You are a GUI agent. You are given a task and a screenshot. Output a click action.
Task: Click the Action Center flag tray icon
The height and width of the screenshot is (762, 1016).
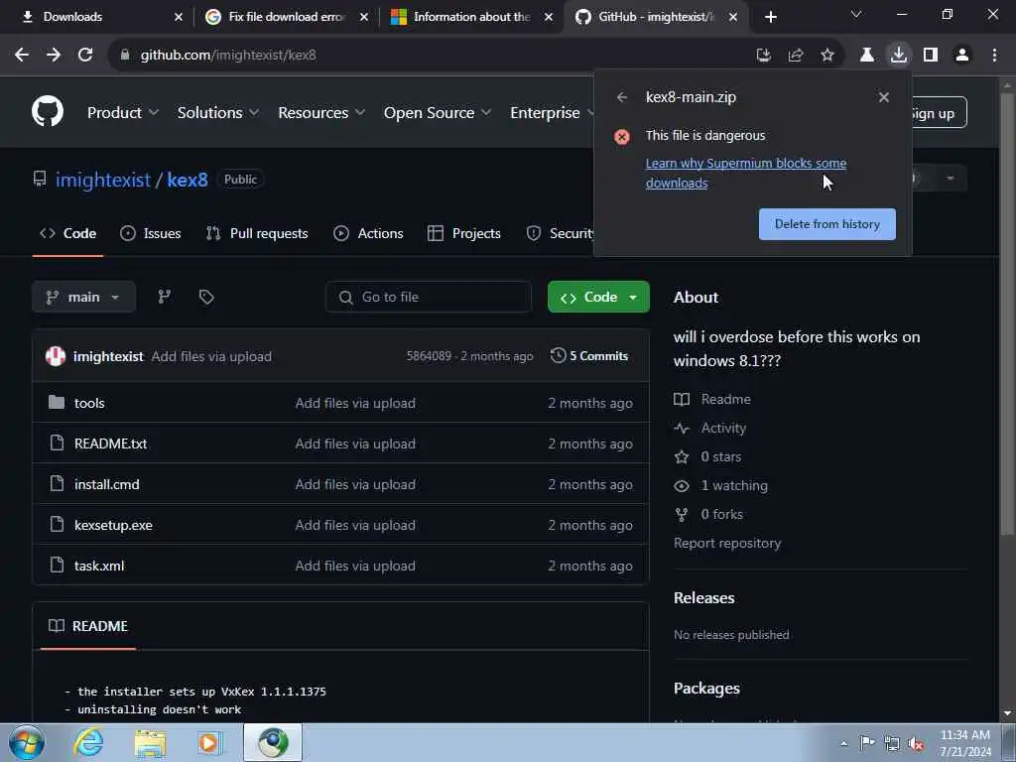867,743
